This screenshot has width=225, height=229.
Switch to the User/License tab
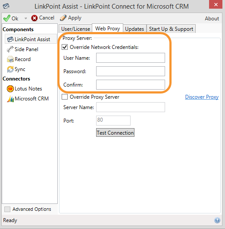click(75, 29)
